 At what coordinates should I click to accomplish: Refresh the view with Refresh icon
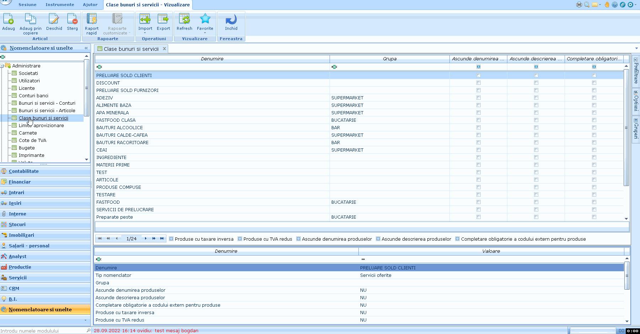point(184,19)
